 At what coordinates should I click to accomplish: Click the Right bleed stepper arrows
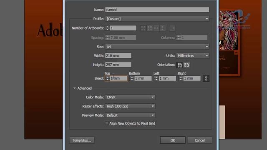[181, 78]
